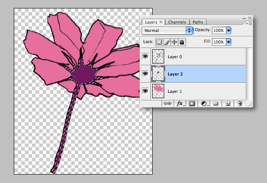The image size is (267, 183).
Task: Click the link layers icon
Action: click(168, 103)
